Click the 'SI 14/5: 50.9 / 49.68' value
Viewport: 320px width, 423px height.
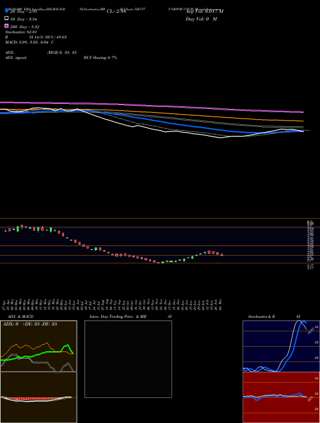point(48,37)
